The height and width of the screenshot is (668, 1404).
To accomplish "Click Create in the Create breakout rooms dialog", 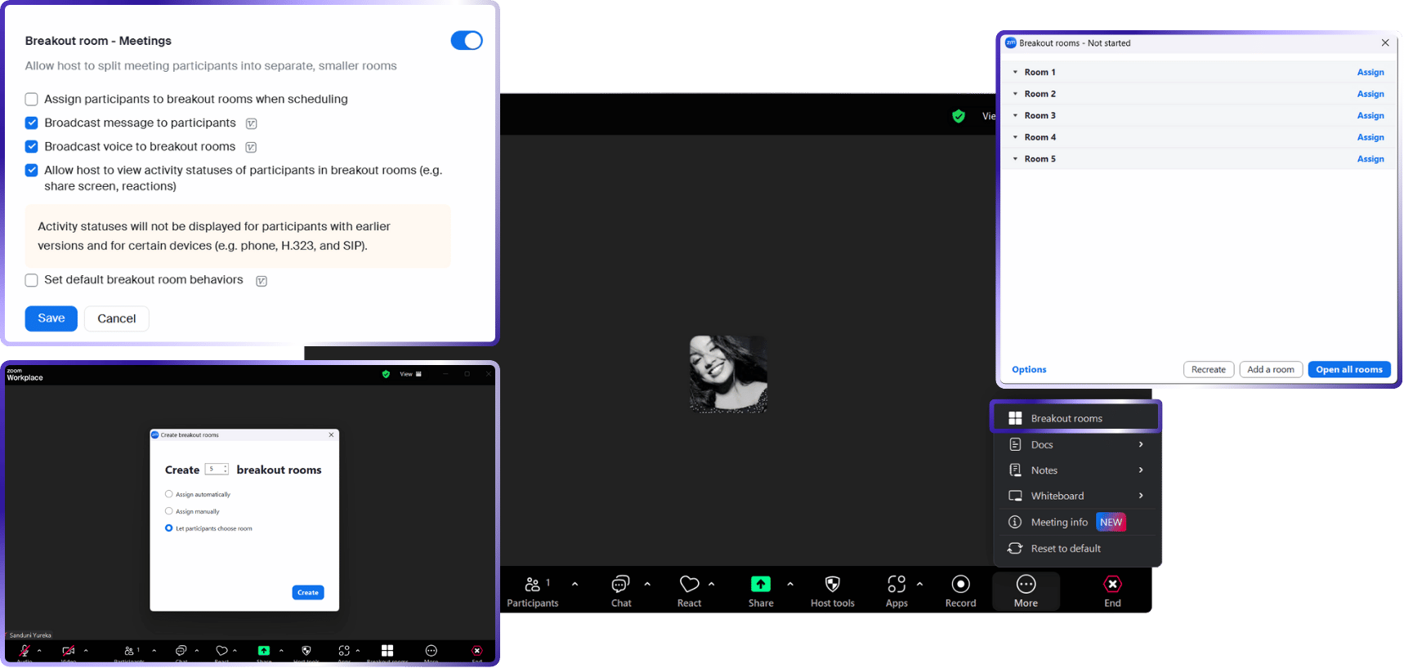I will [308, 592].
